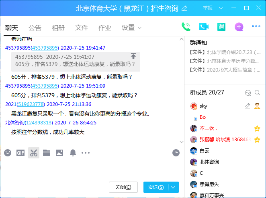Open notice 2020北体大招生简章
Image resolution: width=266 pixels, height=198 pixels.
click(225, 70)
